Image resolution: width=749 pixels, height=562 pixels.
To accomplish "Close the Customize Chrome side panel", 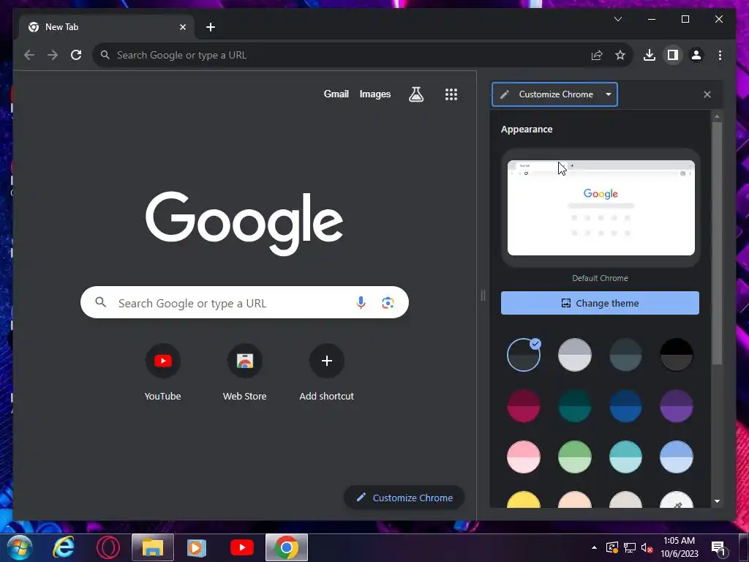I will [707, 94].
